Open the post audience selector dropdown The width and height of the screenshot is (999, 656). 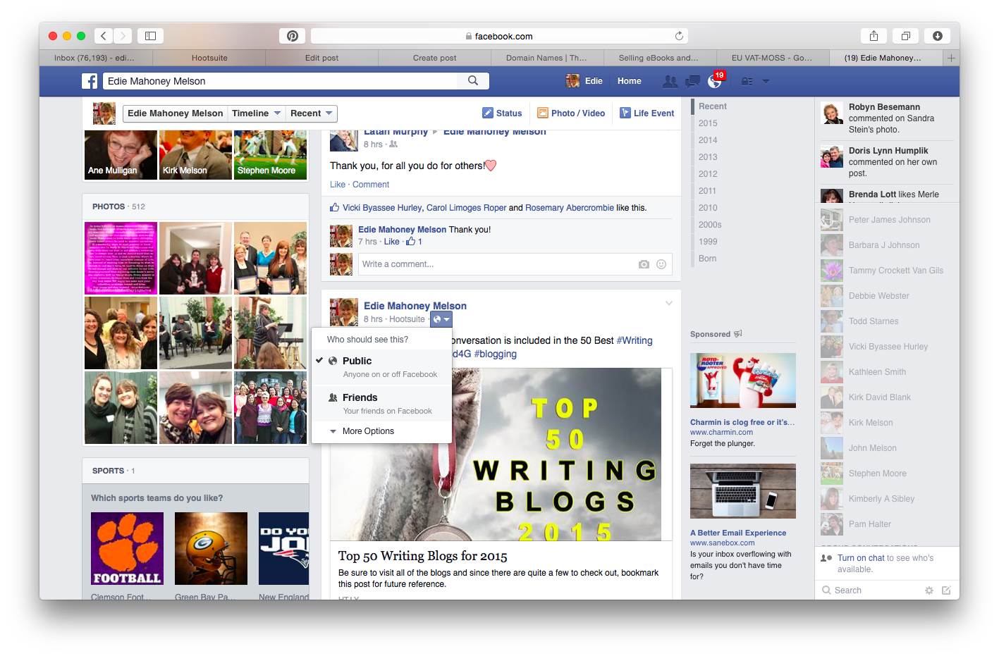pos(441,319)
